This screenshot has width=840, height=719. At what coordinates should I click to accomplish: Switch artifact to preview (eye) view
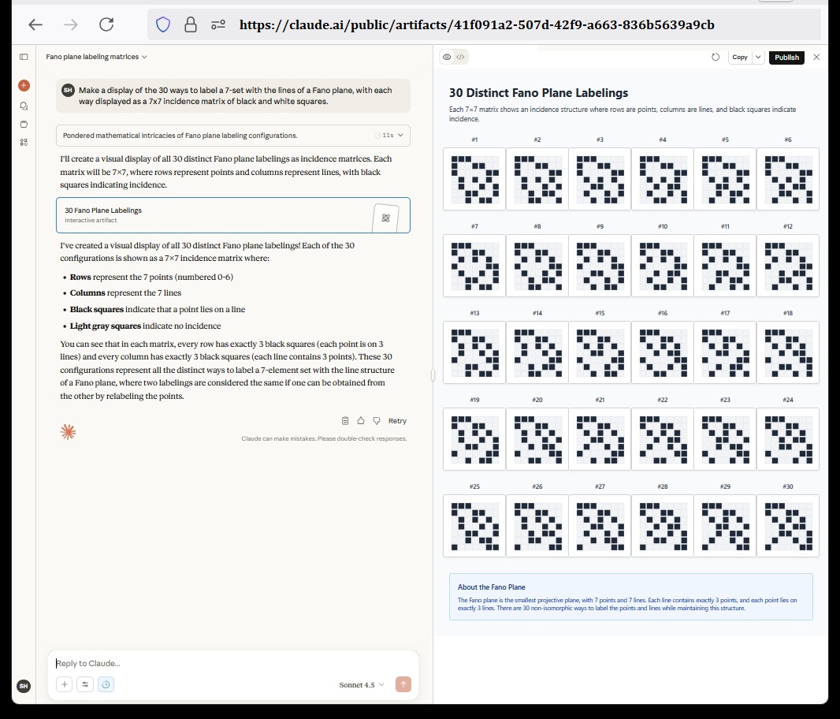(447, 57)
